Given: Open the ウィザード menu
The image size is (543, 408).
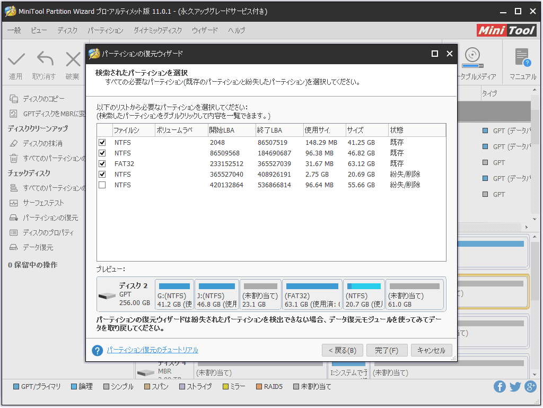Looking at the screenshot, I should coord(205,31).
